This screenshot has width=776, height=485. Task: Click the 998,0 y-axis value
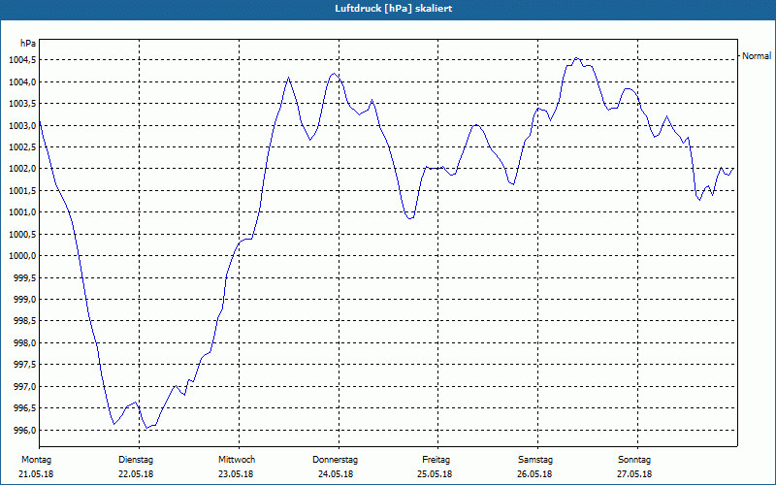coord(24,343)
